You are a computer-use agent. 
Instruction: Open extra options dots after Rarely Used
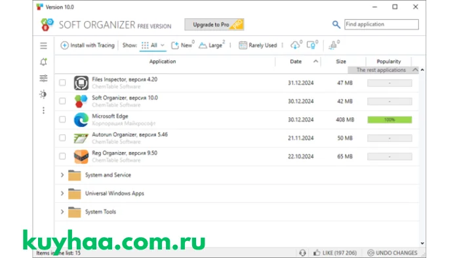pyautogui.click(x=282, y=45)
